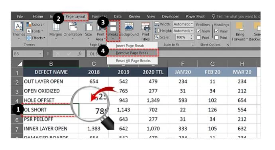Select row 7 header
275x150 pixels.
click(x=17, y=129)
